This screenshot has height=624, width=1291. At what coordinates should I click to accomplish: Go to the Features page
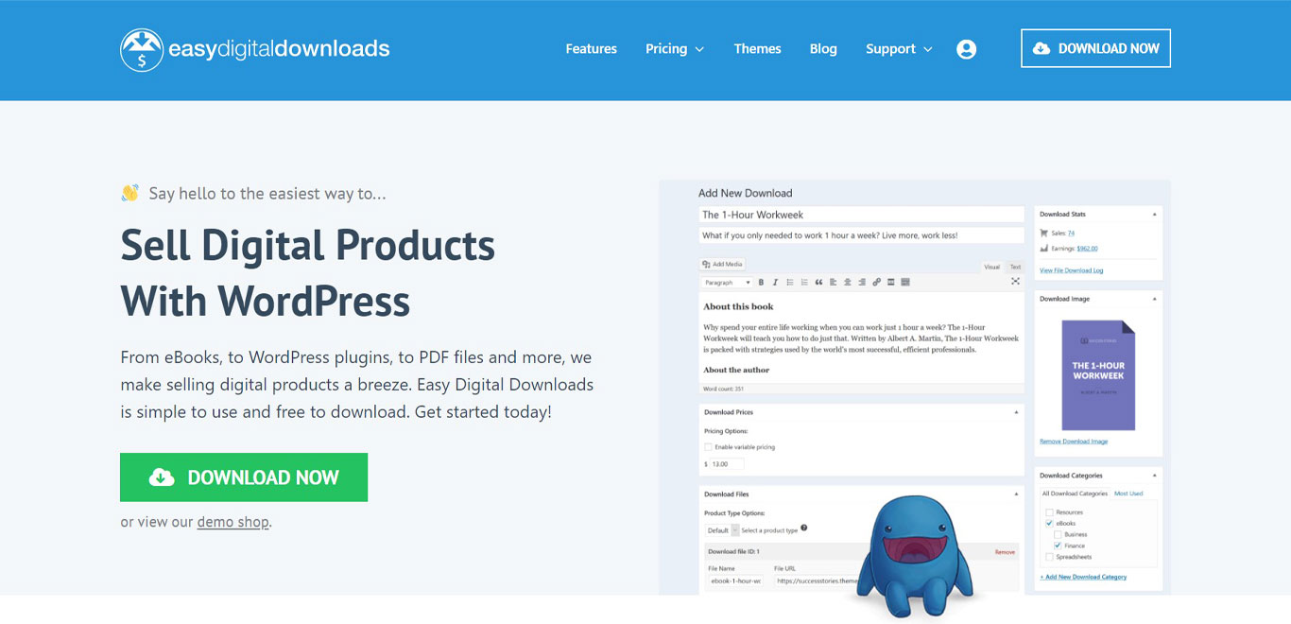(x=592, y=49)
